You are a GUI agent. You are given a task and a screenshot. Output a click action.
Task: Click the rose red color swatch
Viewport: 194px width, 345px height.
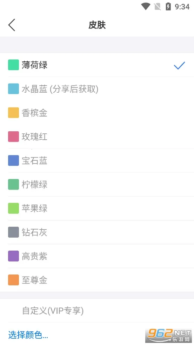point(13,137)
